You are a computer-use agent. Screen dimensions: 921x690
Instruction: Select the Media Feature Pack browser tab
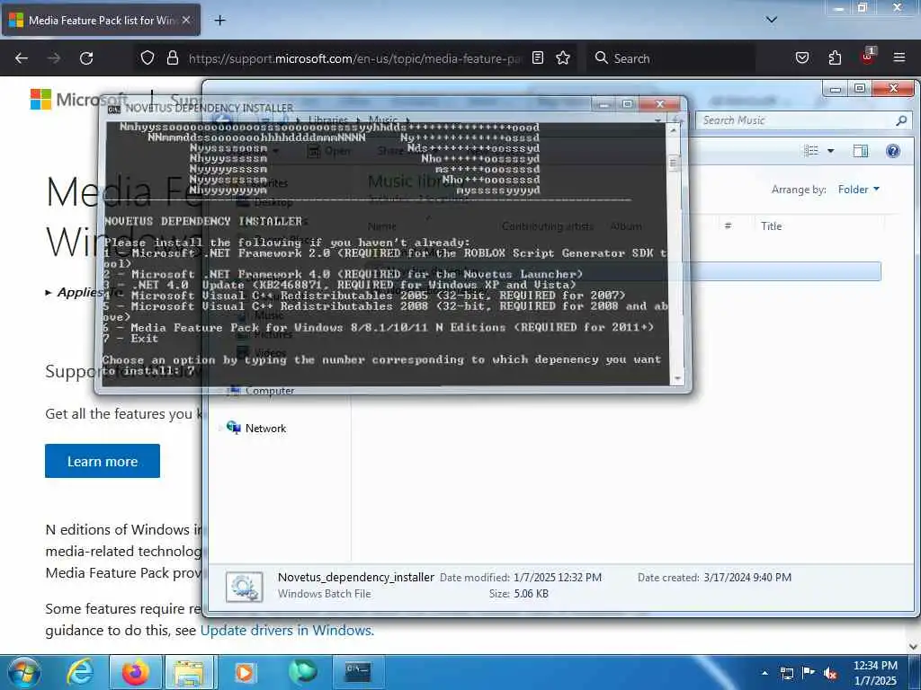coord(101,21)
